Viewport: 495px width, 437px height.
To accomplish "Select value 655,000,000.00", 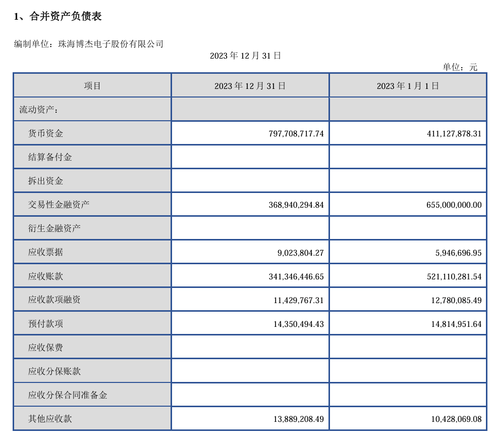I will click(x=454, y=205).
